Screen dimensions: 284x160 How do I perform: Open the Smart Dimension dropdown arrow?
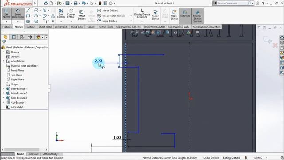[x=18, y=22]
